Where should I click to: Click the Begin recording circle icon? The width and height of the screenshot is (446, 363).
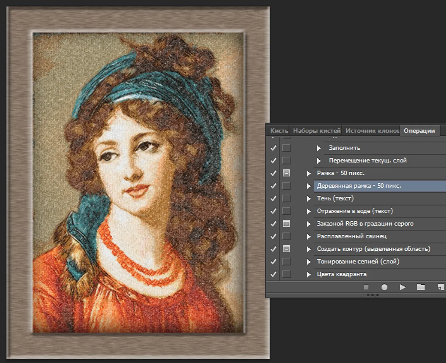(384, 287)
